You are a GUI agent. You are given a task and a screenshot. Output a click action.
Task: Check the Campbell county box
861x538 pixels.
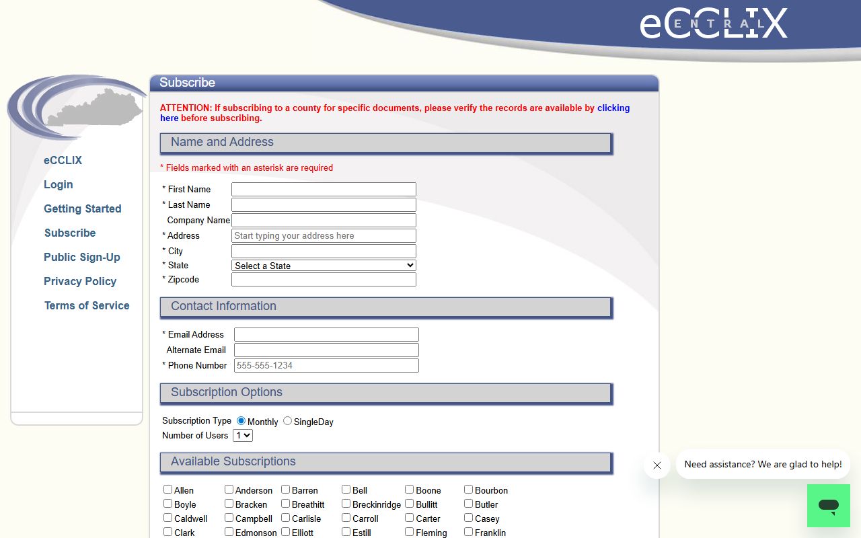pyautogui.click(x=229, y=518)
